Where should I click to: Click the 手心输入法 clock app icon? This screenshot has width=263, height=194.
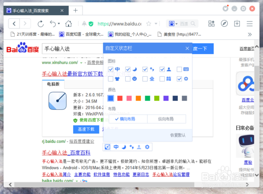[x=57, y=101]
